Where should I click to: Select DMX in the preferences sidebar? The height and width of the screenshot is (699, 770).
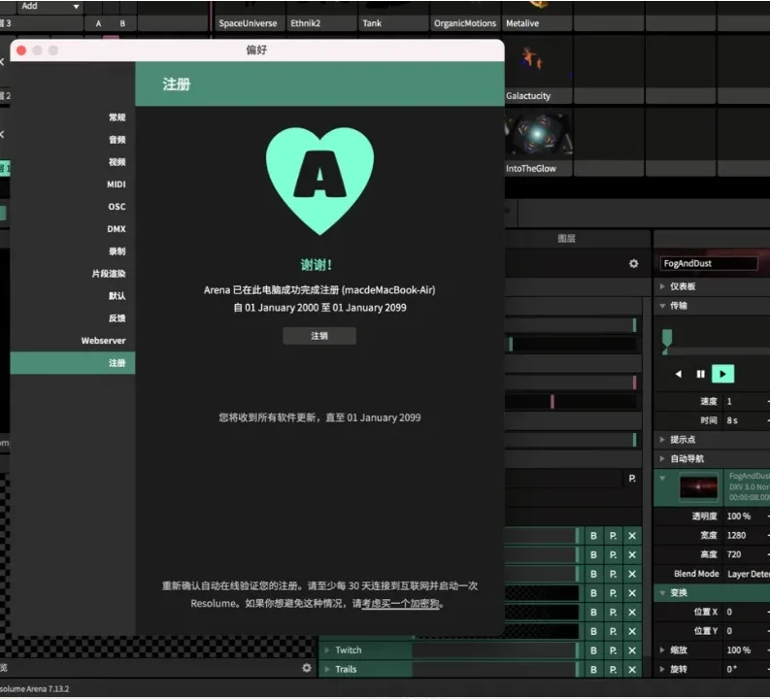117,229
